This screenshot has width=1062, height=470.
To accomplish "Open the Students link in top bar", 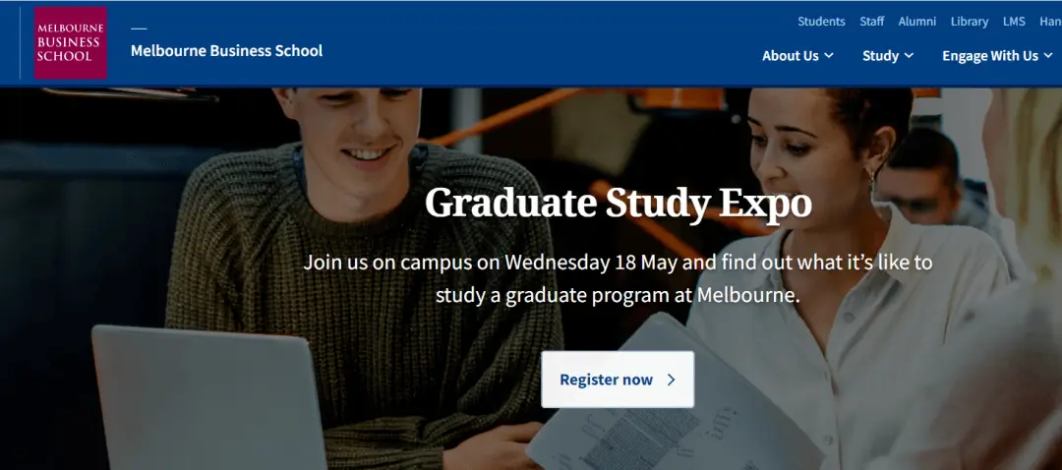I will point(821,22).
